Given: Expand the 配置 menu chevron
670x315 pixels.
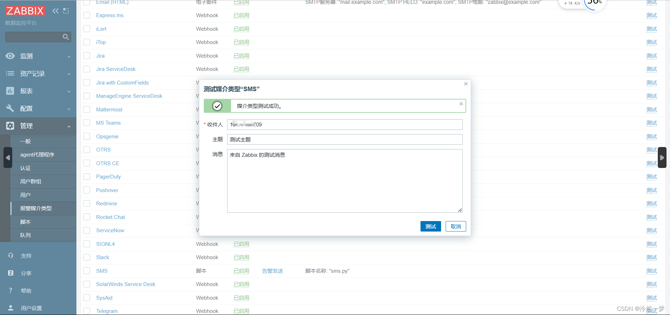Looking at the screenshot, I should click(69, 109).
